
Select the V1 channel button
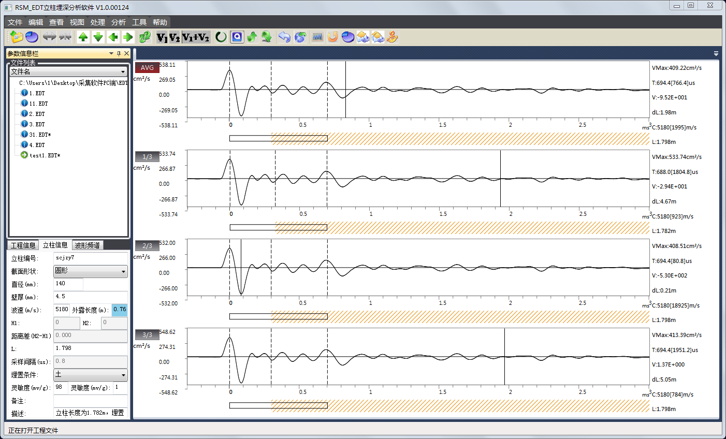(162, 37)
